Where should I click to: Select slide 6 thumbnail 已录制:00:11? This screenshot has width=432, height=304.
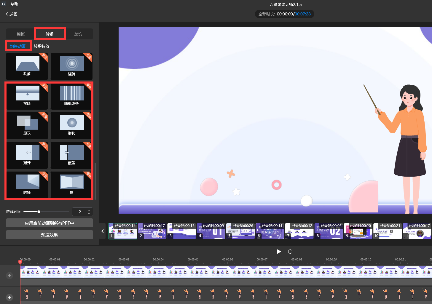[x=270, y=231]
